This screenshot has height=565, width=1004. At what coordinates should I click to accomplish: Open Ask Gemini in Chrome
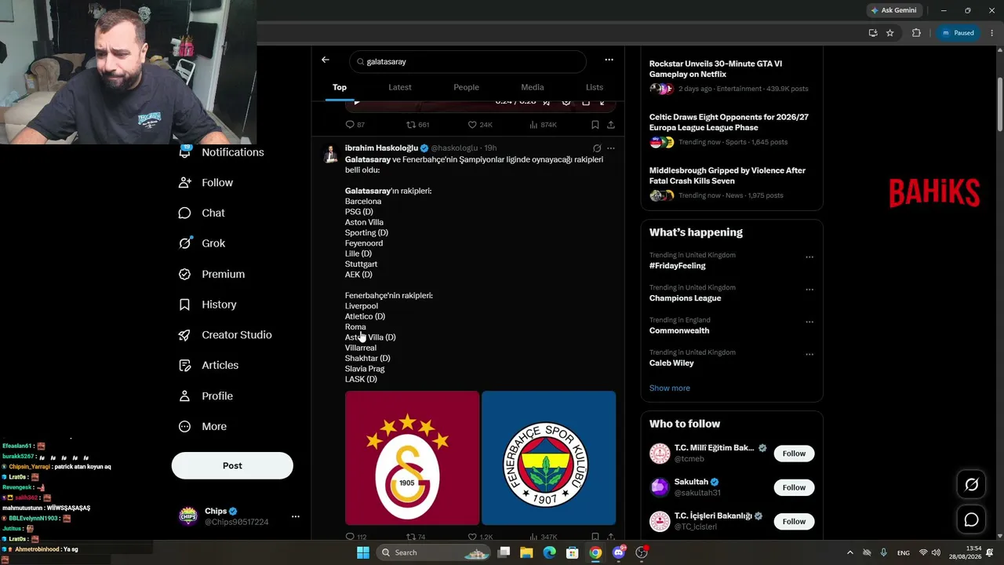click(893, 10)
